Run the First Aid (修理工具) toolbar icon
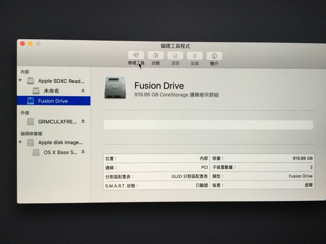The image size is (326, 244). [136, 55]
